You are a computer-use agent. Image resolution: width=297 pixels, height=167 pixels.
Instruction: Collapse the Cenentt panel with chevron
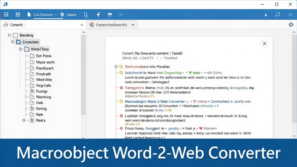(x=82, y=25)
